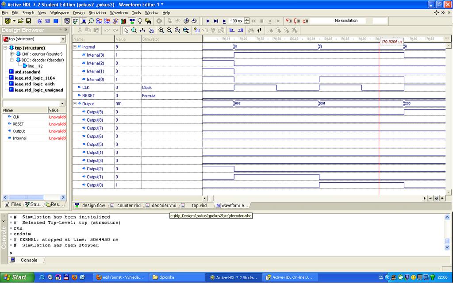
Task: Click the Design Browser horizontal scrollbar
Action: click(34, 197)
